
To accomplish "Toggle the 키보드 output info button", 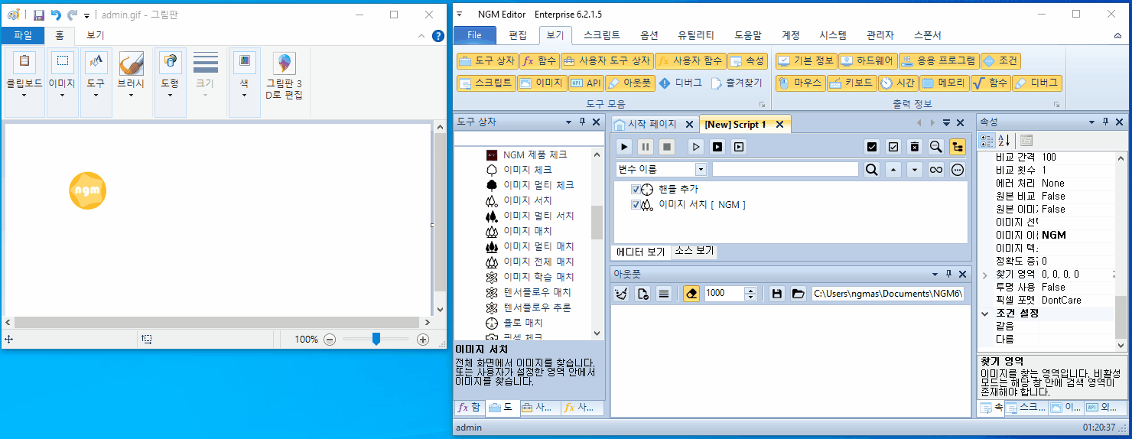I will pyautogui.click(x=851, y=83).
